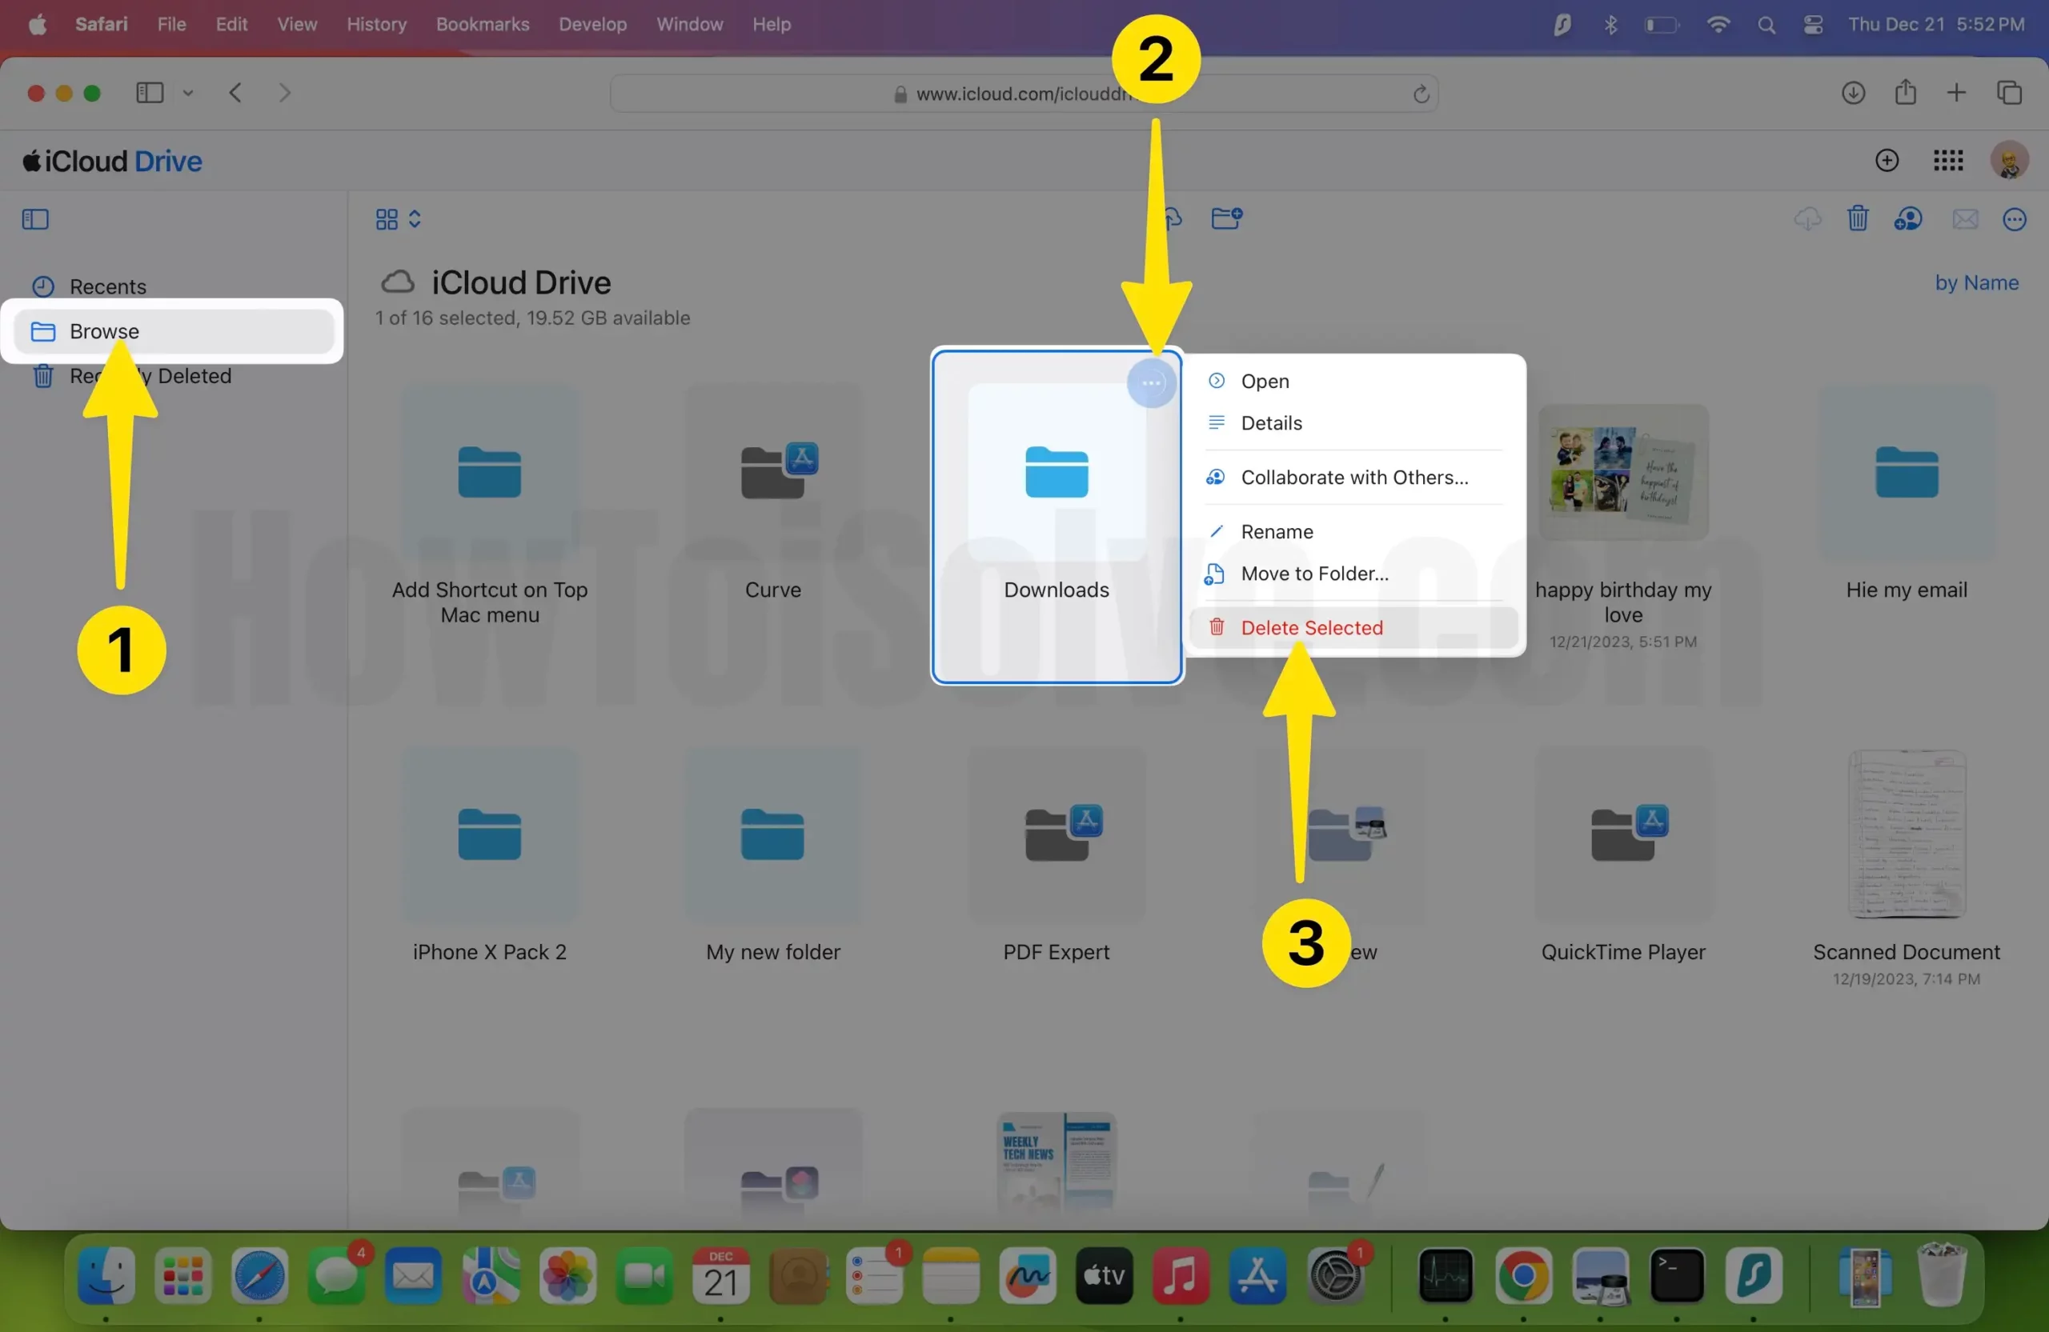Viewport: 2049px width, 1332px height.
Task: Create a new folder with the toolbar icon
Action: tap(1226, 218)
